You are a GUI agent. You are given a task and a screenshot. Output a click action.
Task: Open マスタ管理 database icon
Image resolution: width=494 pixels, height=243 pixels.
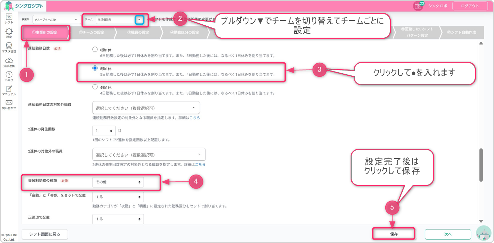coord(9,47)
